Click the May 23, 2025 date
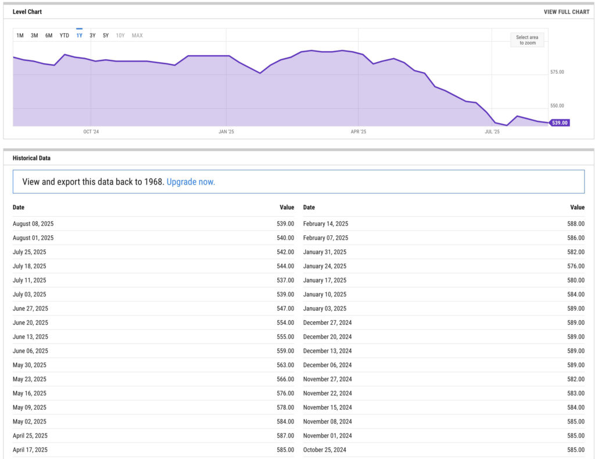This screenshot has width=595, height=459. (x=29, y=379)
